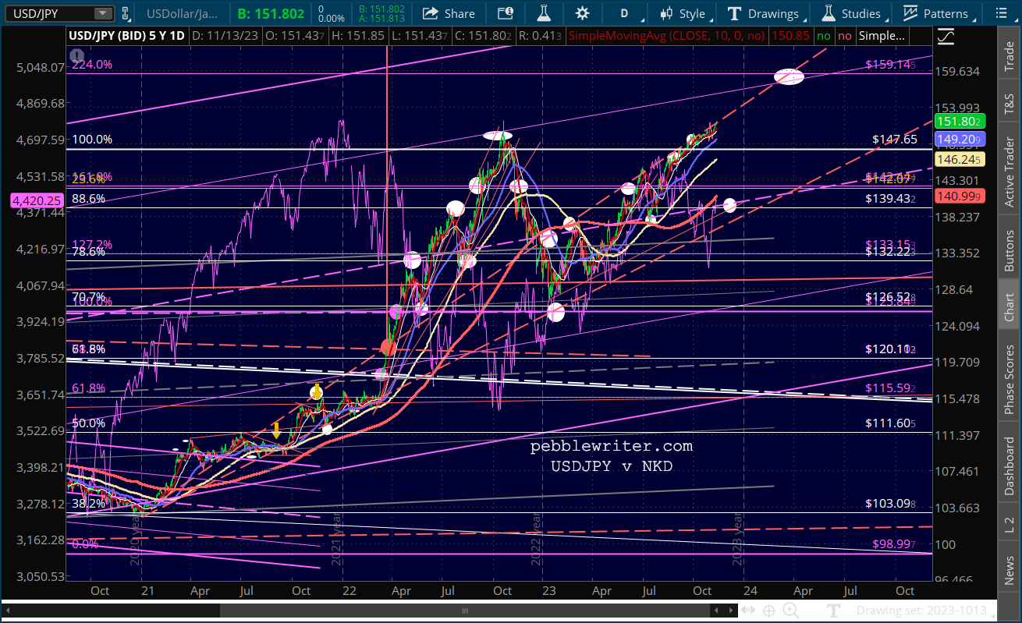The width and height of the screenshot is (1022, 623).
Task: Click the 38.2% Fibonacci percentage label
Action: [88, 504]
